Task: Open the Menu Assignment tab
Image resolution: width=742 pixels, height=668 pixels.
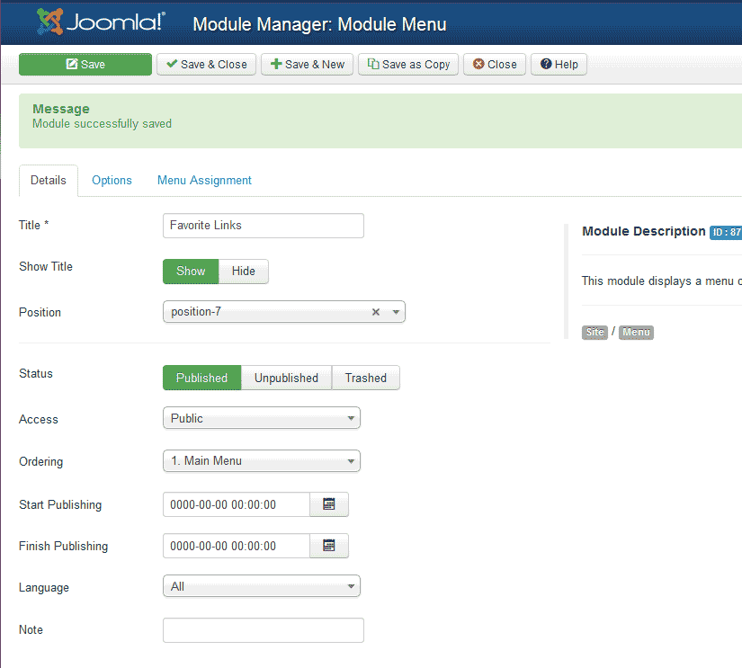Action: [204, 181]
